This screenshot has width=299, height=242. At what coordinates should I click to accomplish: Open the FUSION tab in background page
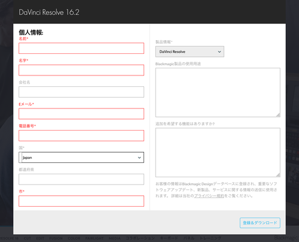56,238
